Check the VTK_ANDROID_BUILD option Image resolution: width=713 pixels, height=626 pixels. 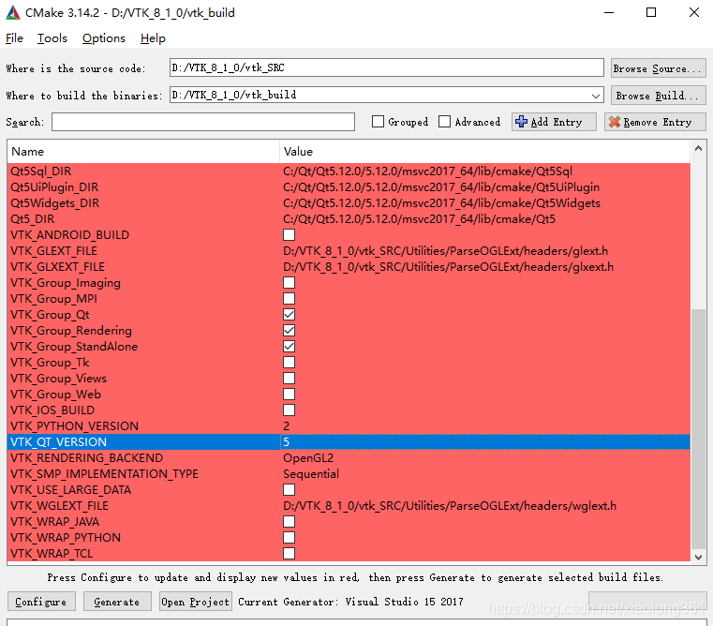click(289, 234)
